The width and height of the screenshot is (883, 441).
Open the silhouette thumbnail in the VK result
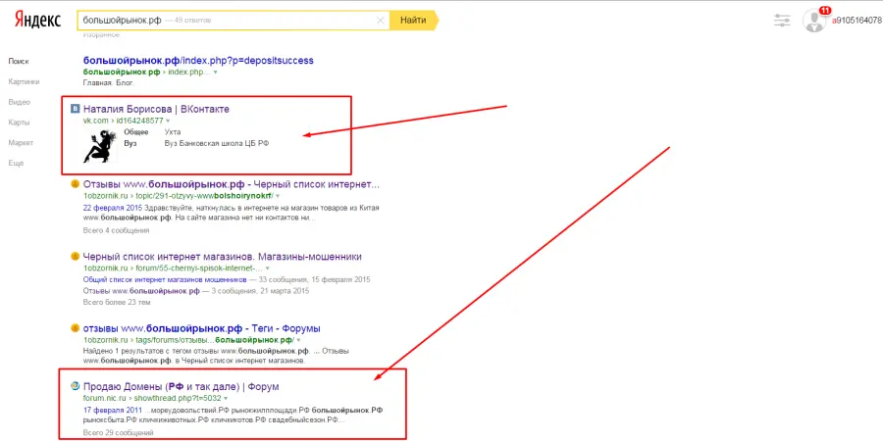pos(100,145)
